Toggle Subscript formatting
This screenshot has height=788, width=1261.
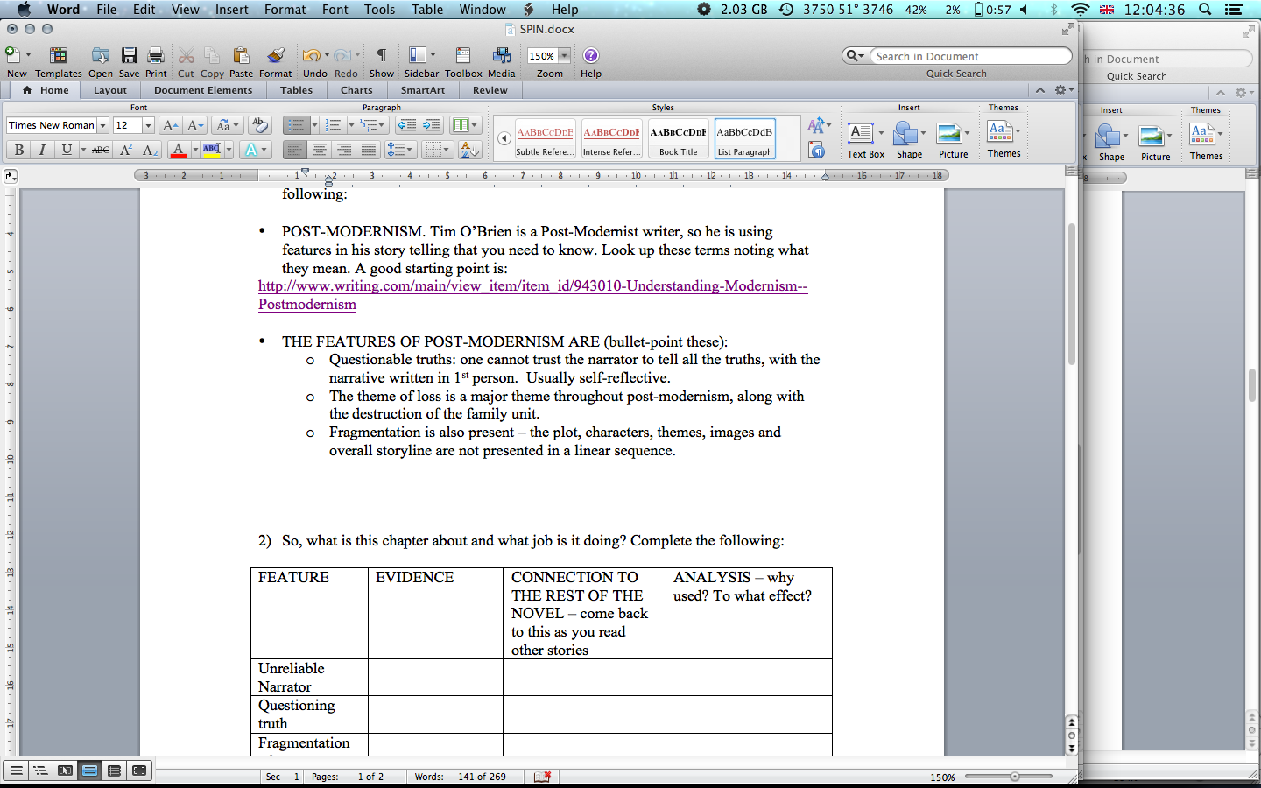(x=151, y=150)
